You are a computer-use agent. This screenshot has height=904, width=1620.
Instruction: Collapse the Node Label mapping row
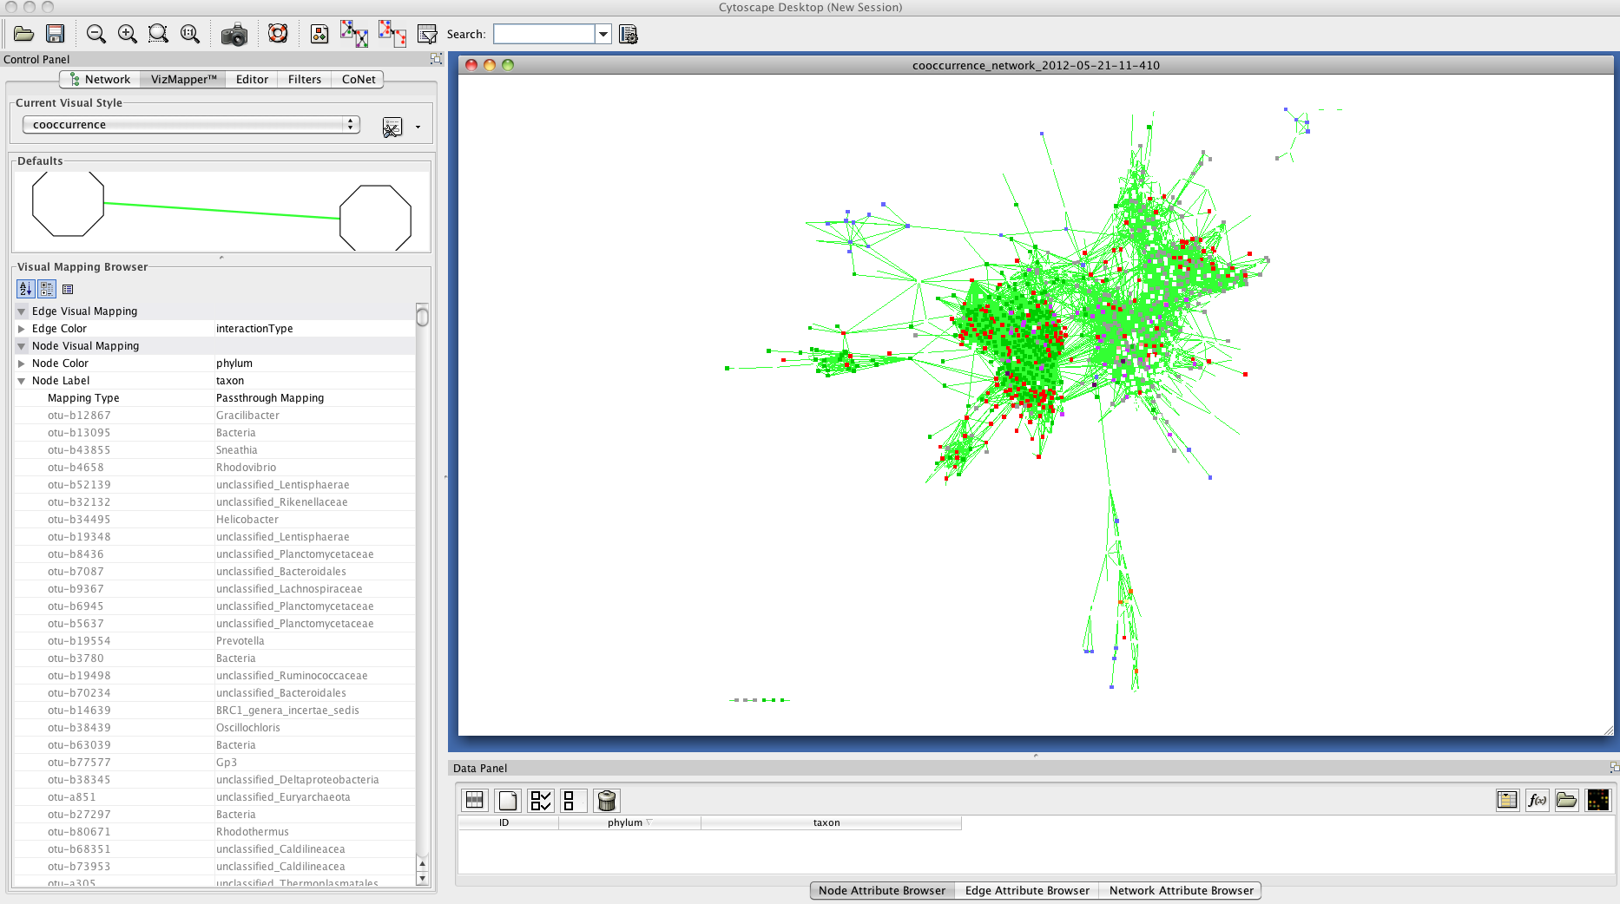tap(22, 381)
